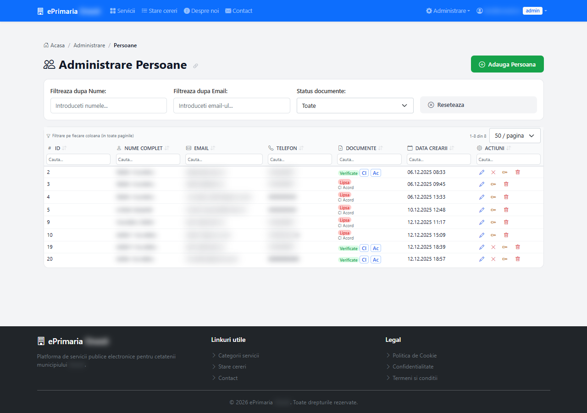Open the Termeni si conditii footer link

pos(415,378)
